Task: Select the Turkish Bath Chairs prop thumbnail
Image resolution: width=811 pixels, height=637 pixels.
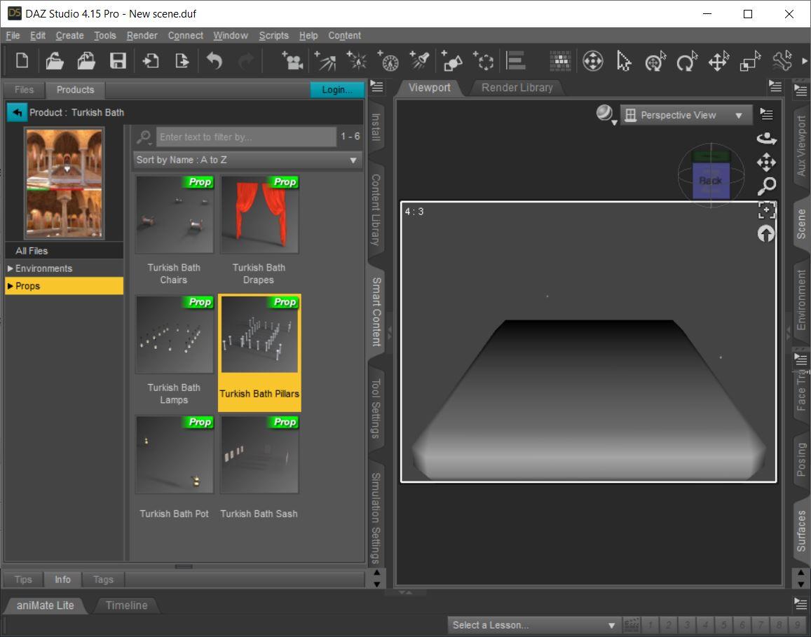Action: click(175, 214)
